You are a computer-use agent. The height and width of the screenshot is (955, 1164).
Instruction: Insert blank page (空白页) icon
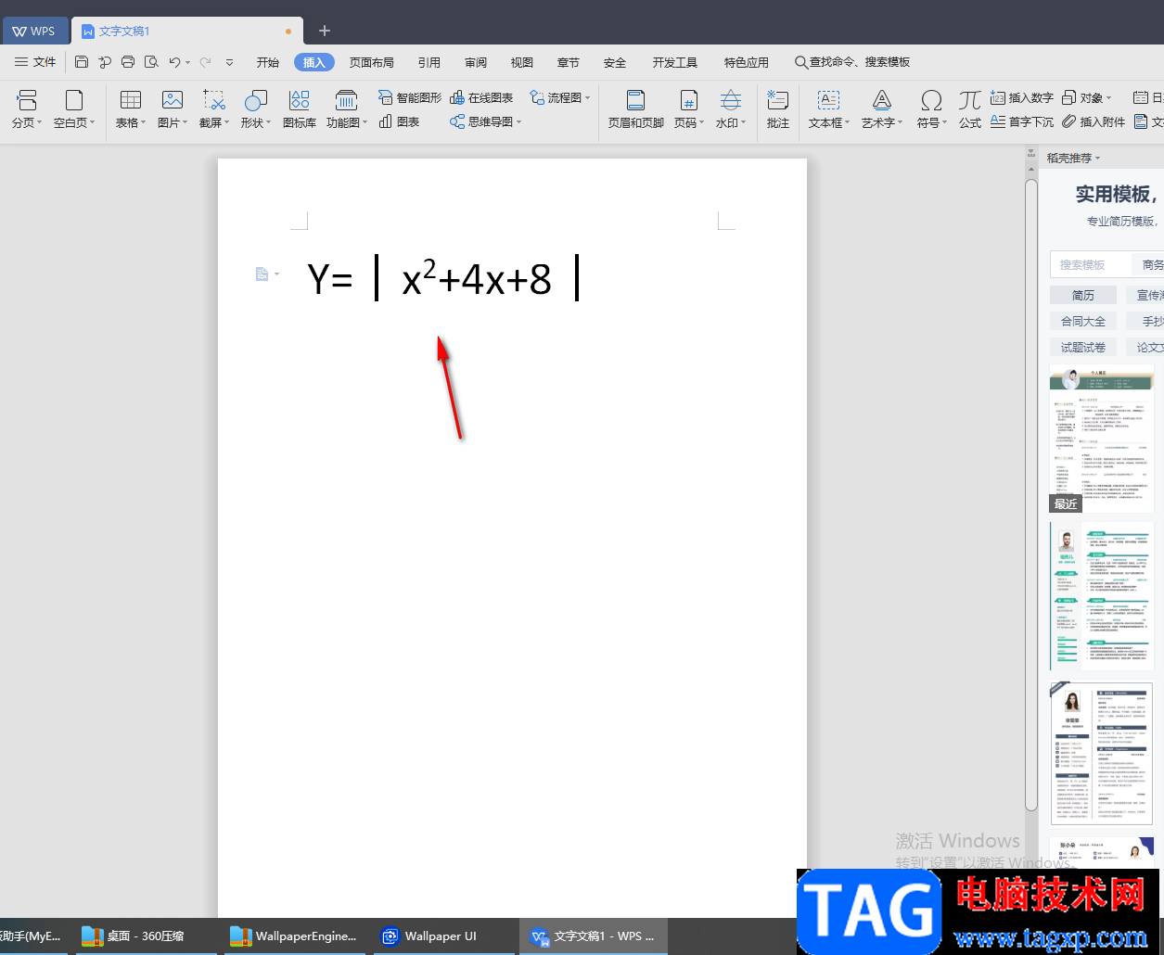74,100
